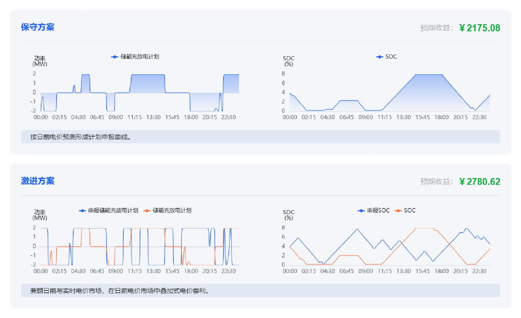Viewport: 521px width, 318px height.
Task: Click the SOC legend marker in 保守方案 chart
Action: pyautogui.click(x=379, y=57)
